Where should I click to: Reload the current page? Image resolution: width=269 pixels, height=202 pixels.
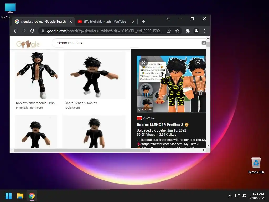32,31
